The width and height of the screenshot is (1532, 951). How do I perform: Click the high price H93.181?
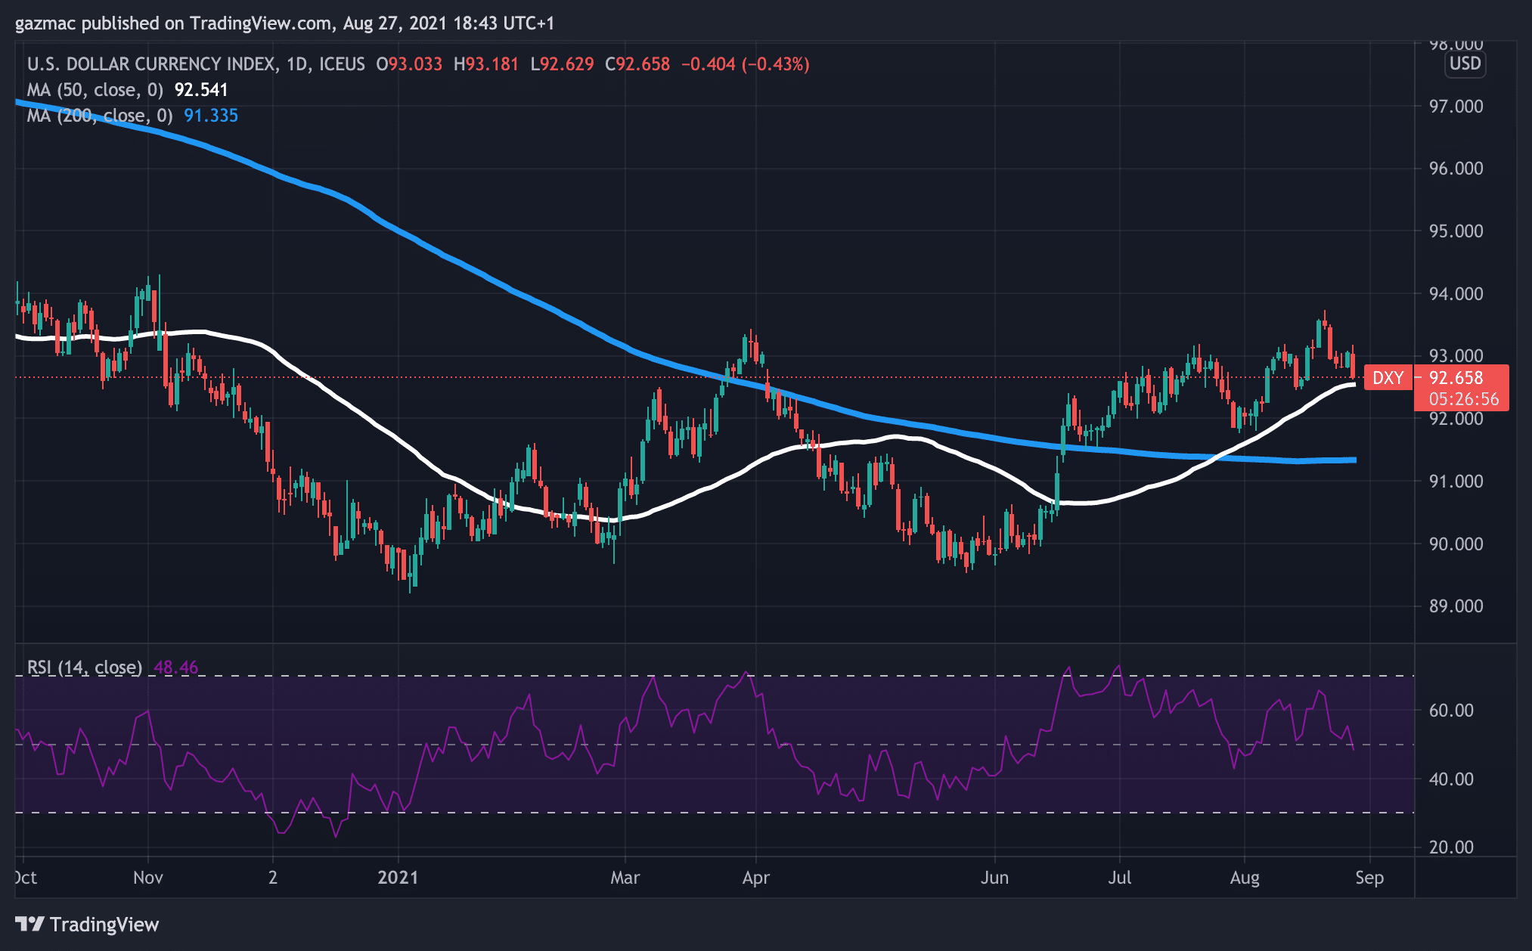click(486, 64)
